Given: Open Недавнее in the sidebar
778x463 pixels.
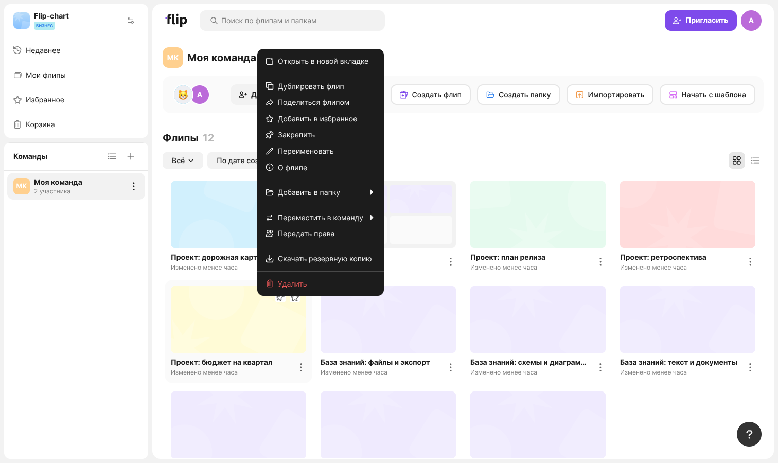Looking at the screenshot, I should click(x=76, y=50).
